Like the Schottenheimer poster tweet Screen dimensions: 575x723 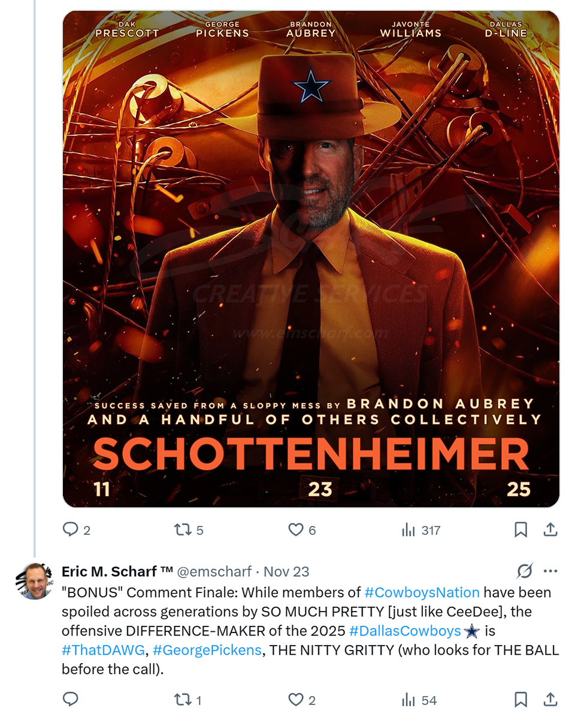[296, 530]
